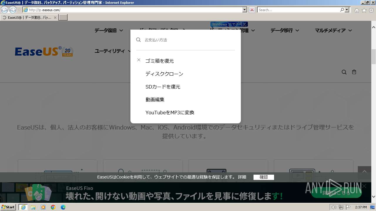Click the scrollbar down arrow
The image size is (376, 211).
pyautogui.click(x=374, y=197)
